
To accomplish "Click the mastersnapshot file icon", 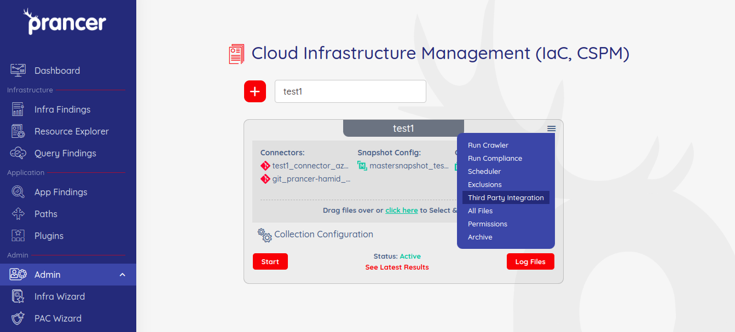I will tap(362, 166).
